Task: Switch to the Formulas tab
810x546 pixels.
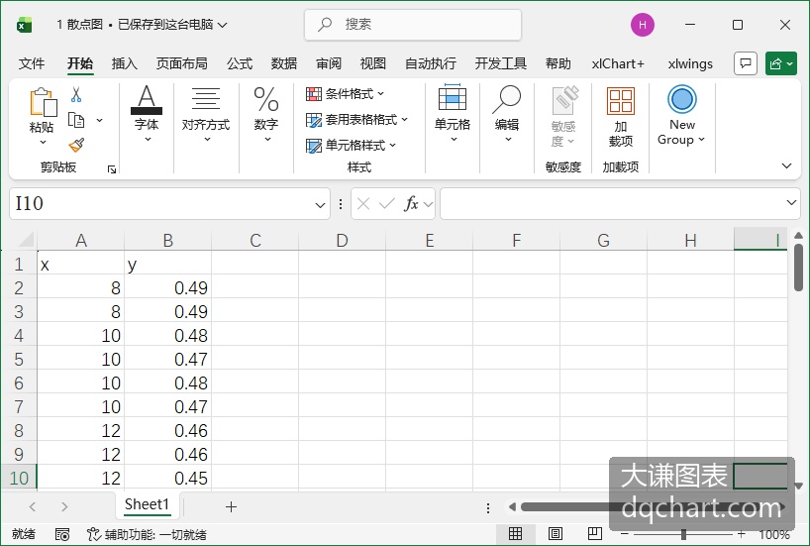Action: [240, 63]
